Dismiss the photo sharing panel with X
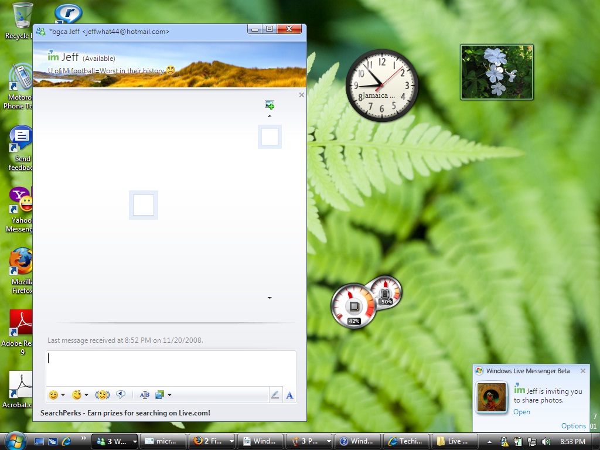 pos(302,95)
